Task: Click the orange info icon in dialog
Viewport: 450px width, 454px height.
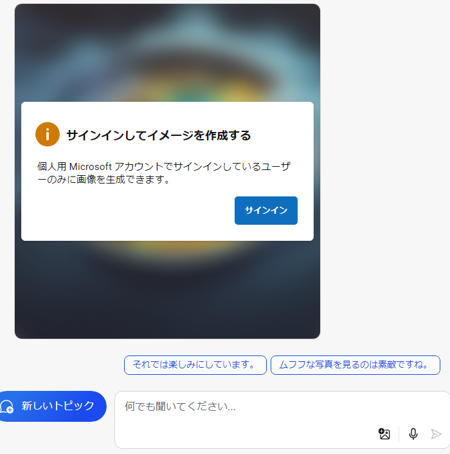Action: tap(48, 134)
